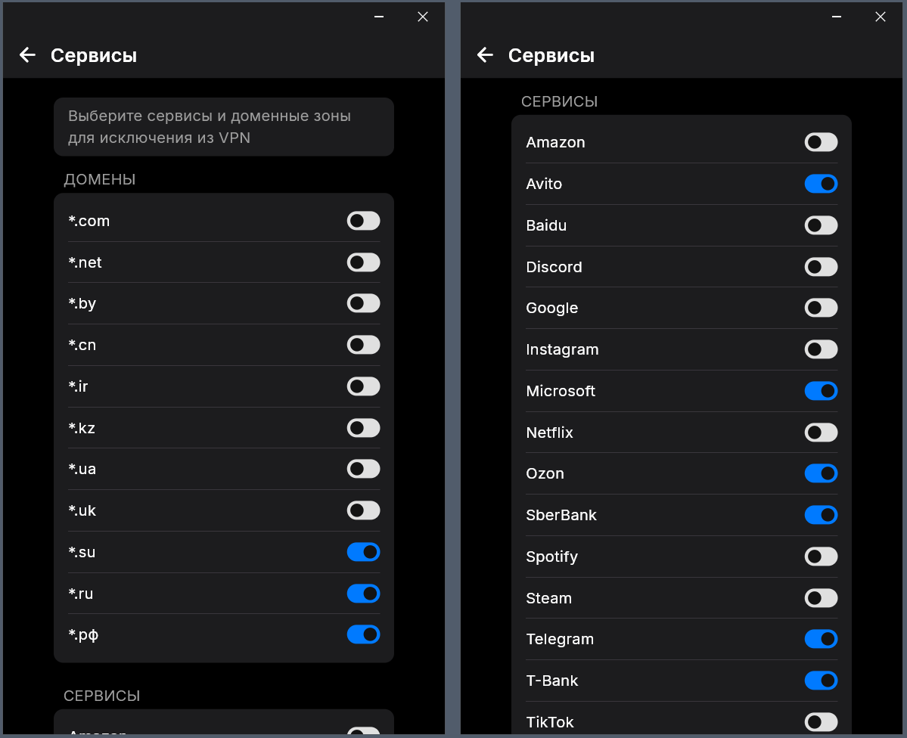907x738 pixels.
Task: Enable the *.com domain exclusion toggle
Action: click(x=363, y=221)
